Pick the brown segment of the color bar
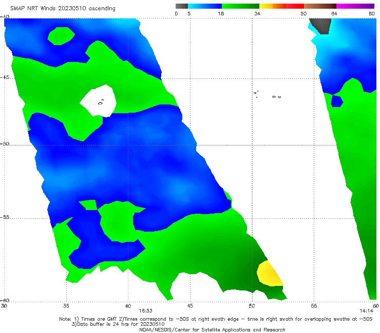 click(320, 6)
